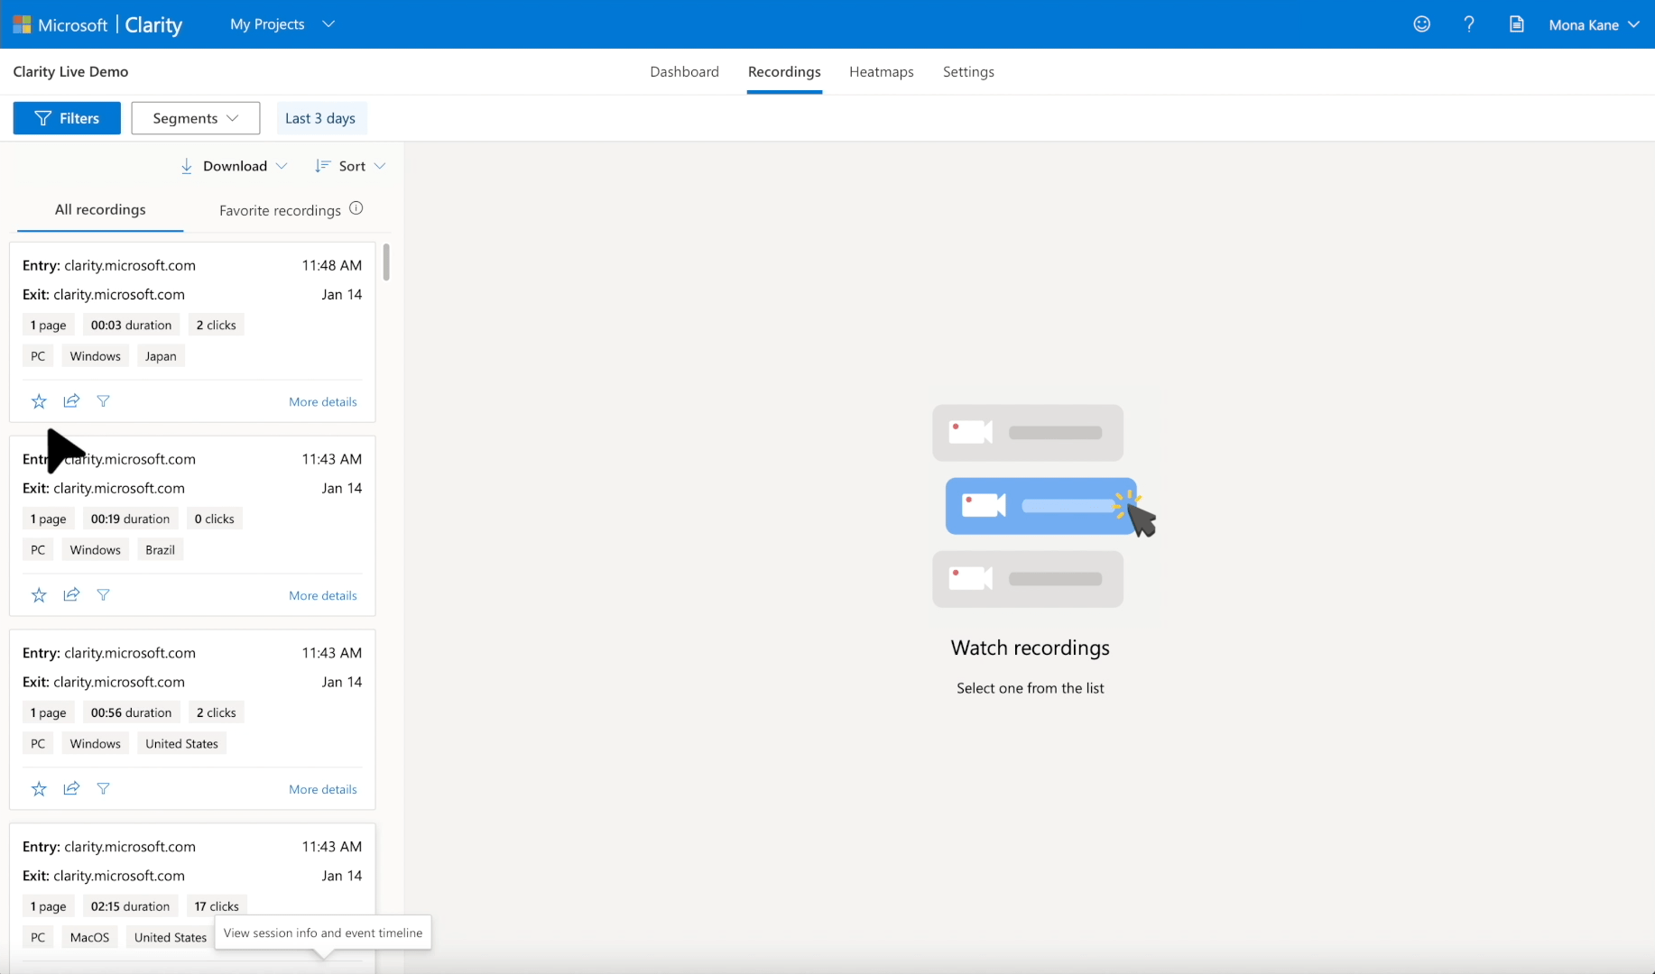Open the Favorite recordings tab

tap(280, 210)
